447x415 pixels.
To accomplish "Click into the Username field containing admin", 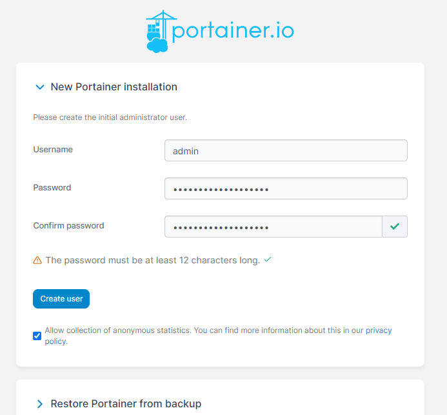I will coord(286,150).
